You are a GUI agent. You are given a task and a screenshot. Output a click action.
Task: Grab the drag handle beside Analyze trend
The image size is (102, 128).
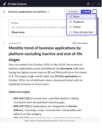[4, 43]
